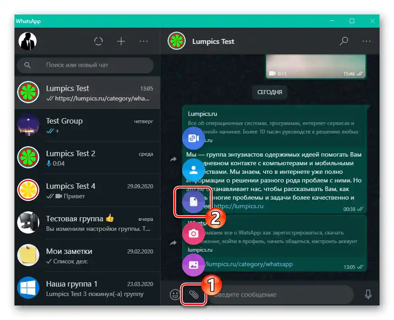Click the Тестовая группа computer avatar
The image size is (394, 320).
click(x=28, y=223)
